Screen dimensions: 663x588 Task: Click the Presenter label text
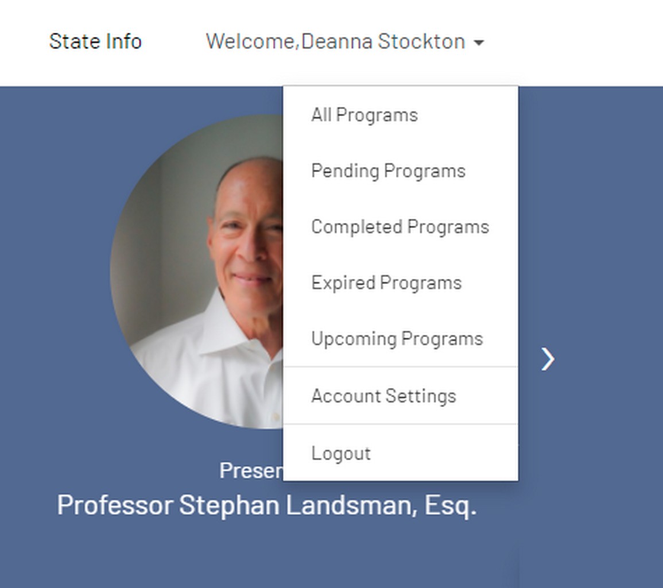(247, 470)
